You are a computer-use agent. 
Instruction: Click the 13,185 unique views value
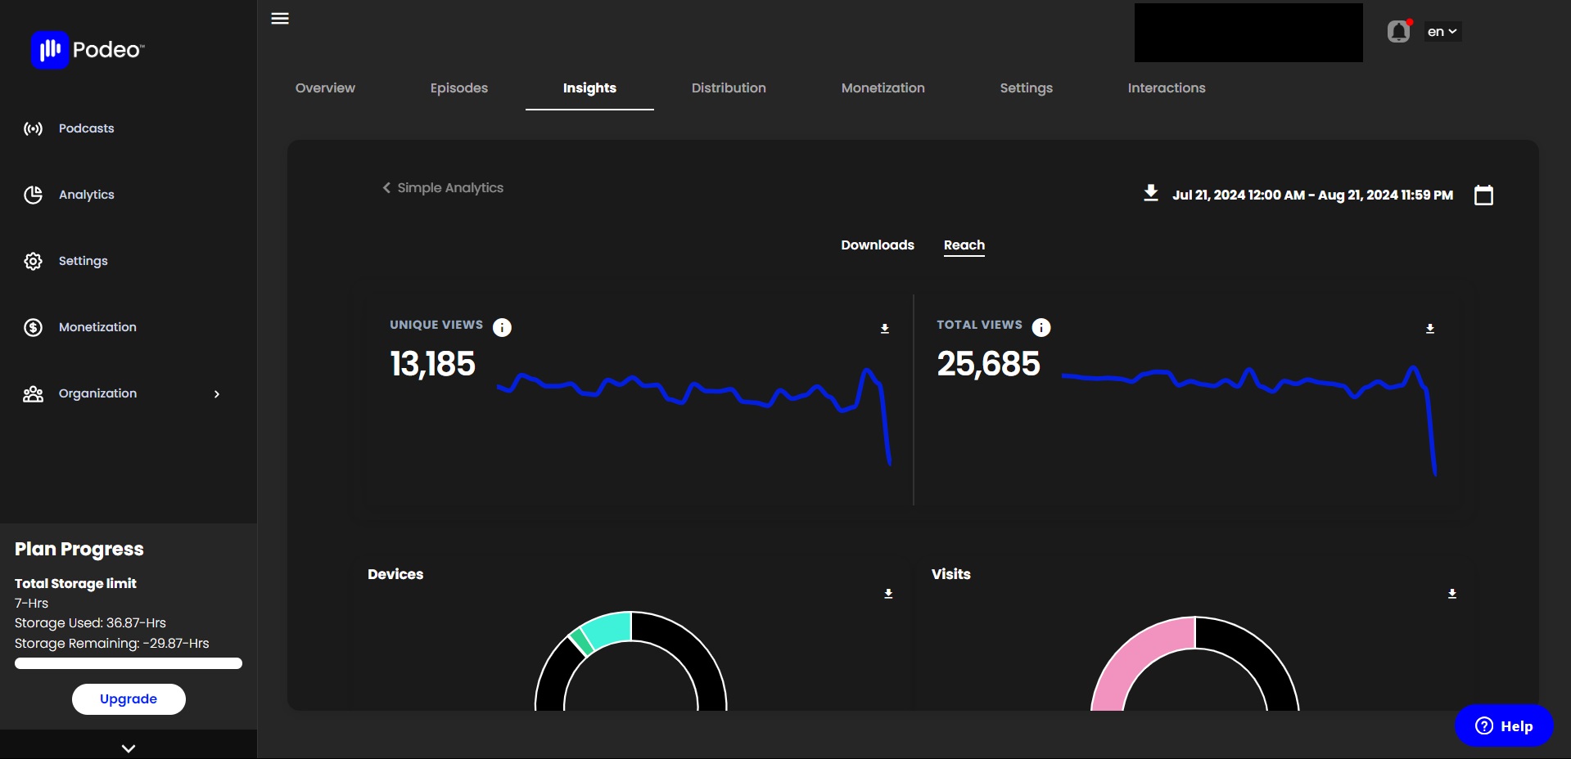tap(432, 364)
